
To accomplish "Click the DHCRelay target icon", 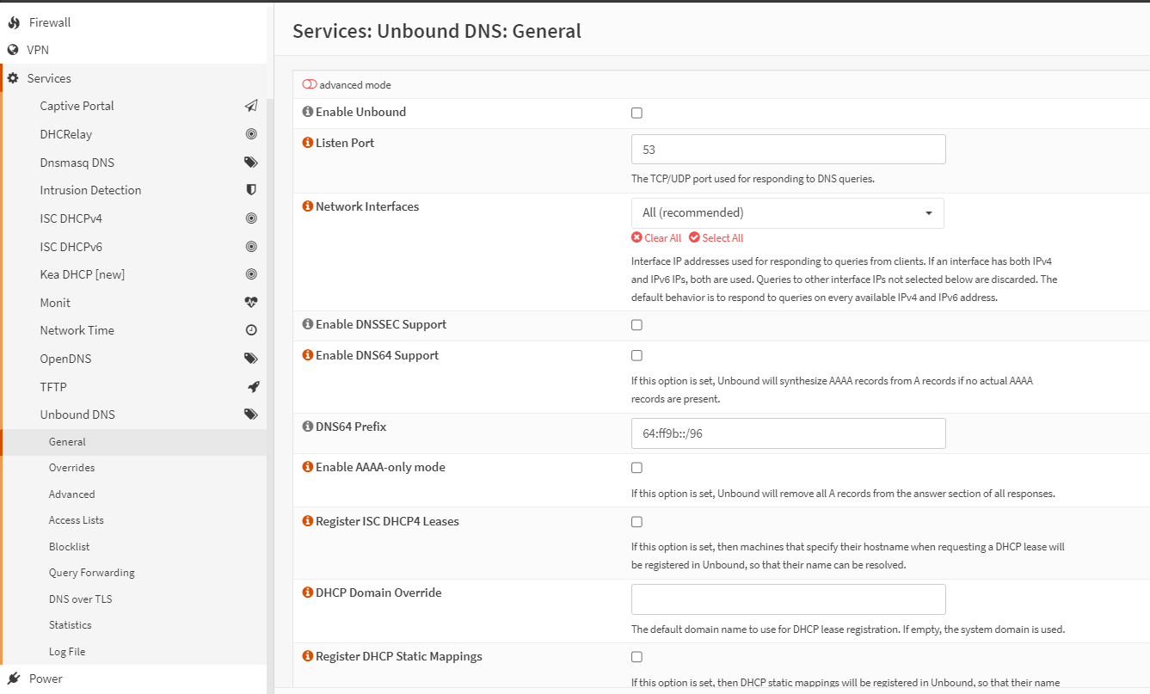I will point(251,134).
